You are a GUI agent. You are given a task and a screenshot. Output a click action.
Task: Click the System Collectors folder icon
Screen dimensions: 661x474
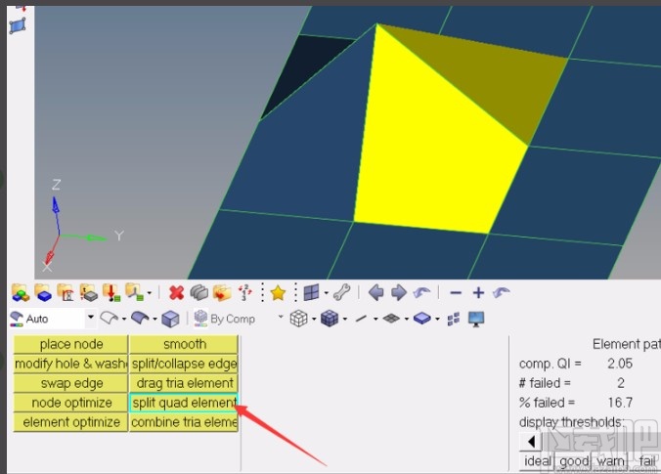tap(135, 292)
